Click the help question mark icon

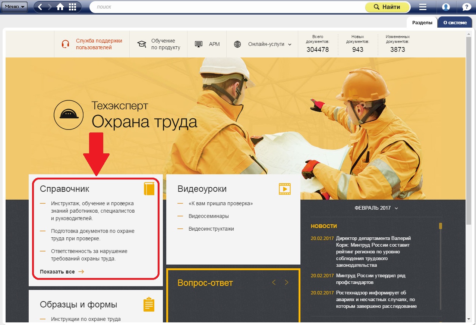pyautogui.click(x=466, y=7)
